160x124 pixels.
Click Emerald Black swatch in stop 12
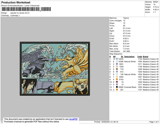click(117, 87)
